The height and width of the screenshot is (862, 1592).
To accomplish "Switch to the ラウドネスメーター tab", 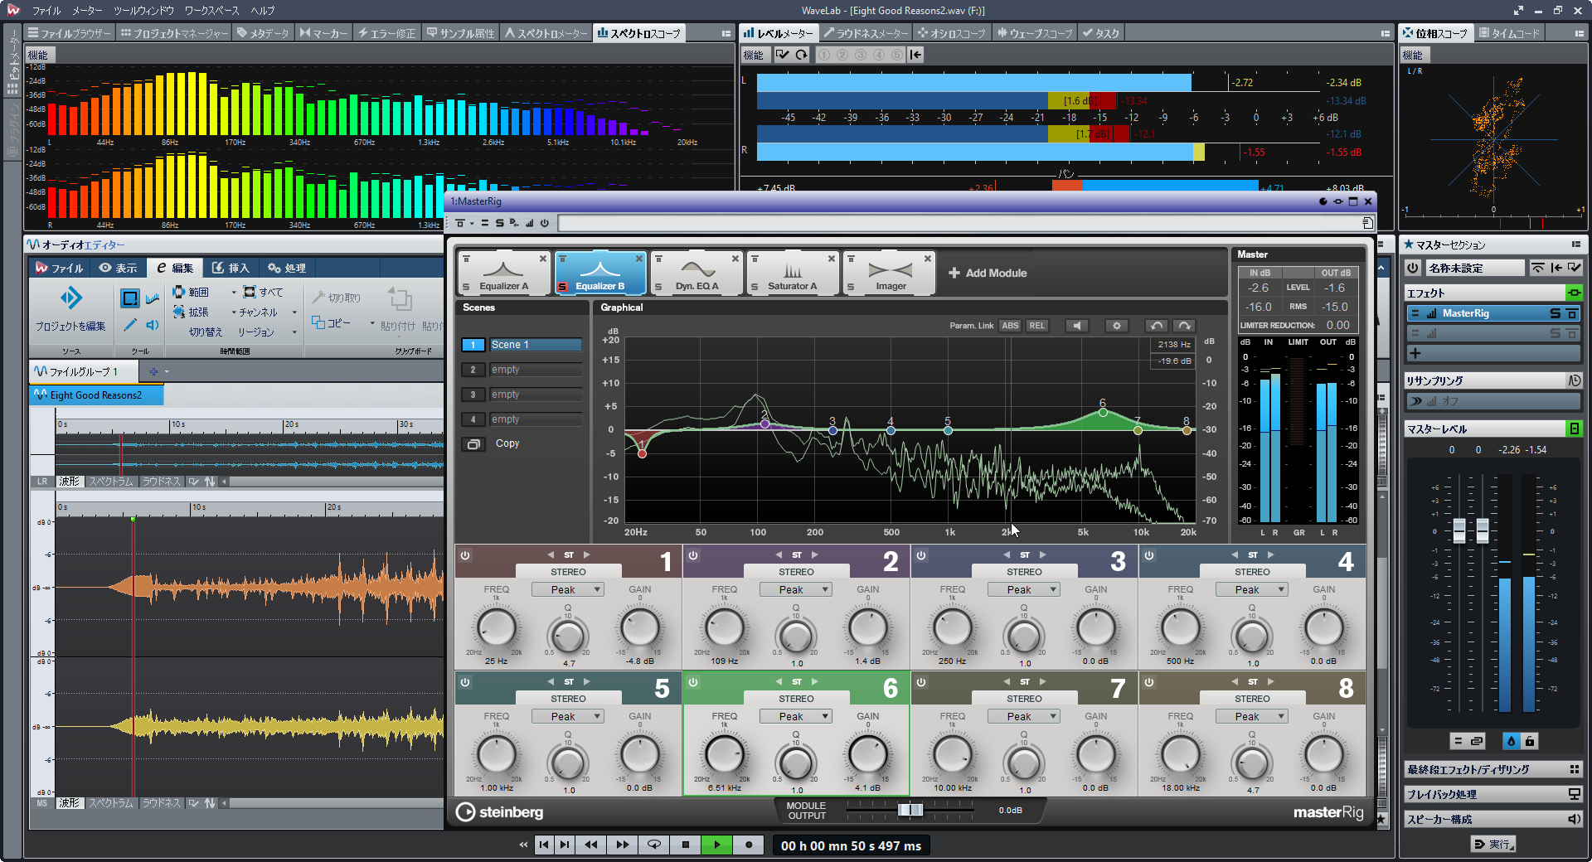I will coord(866,33).
